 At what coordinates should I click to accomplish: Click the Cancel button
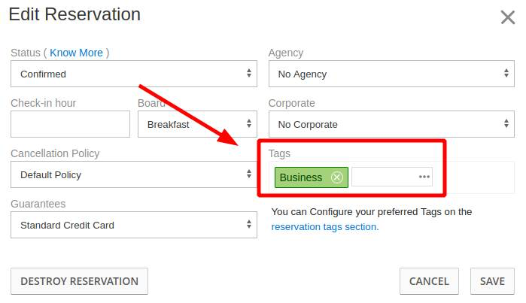tap(429, 281)
